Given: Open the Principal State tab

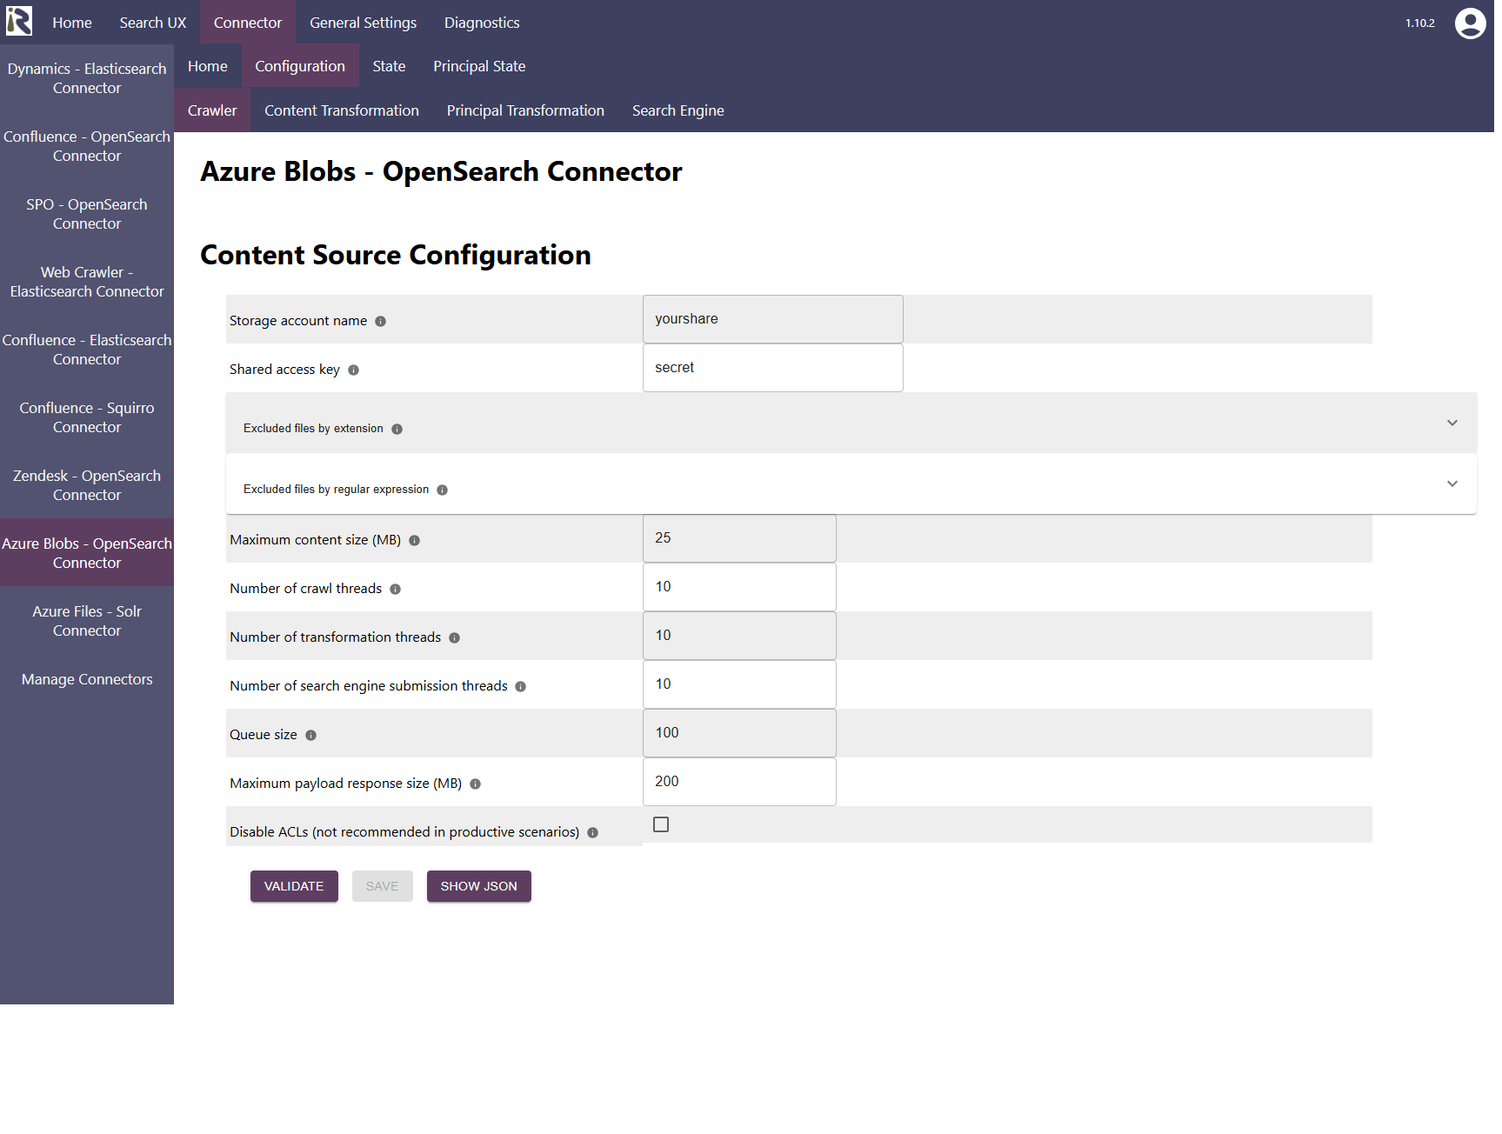Looking at the screenshot, I should tap(478, 66).
